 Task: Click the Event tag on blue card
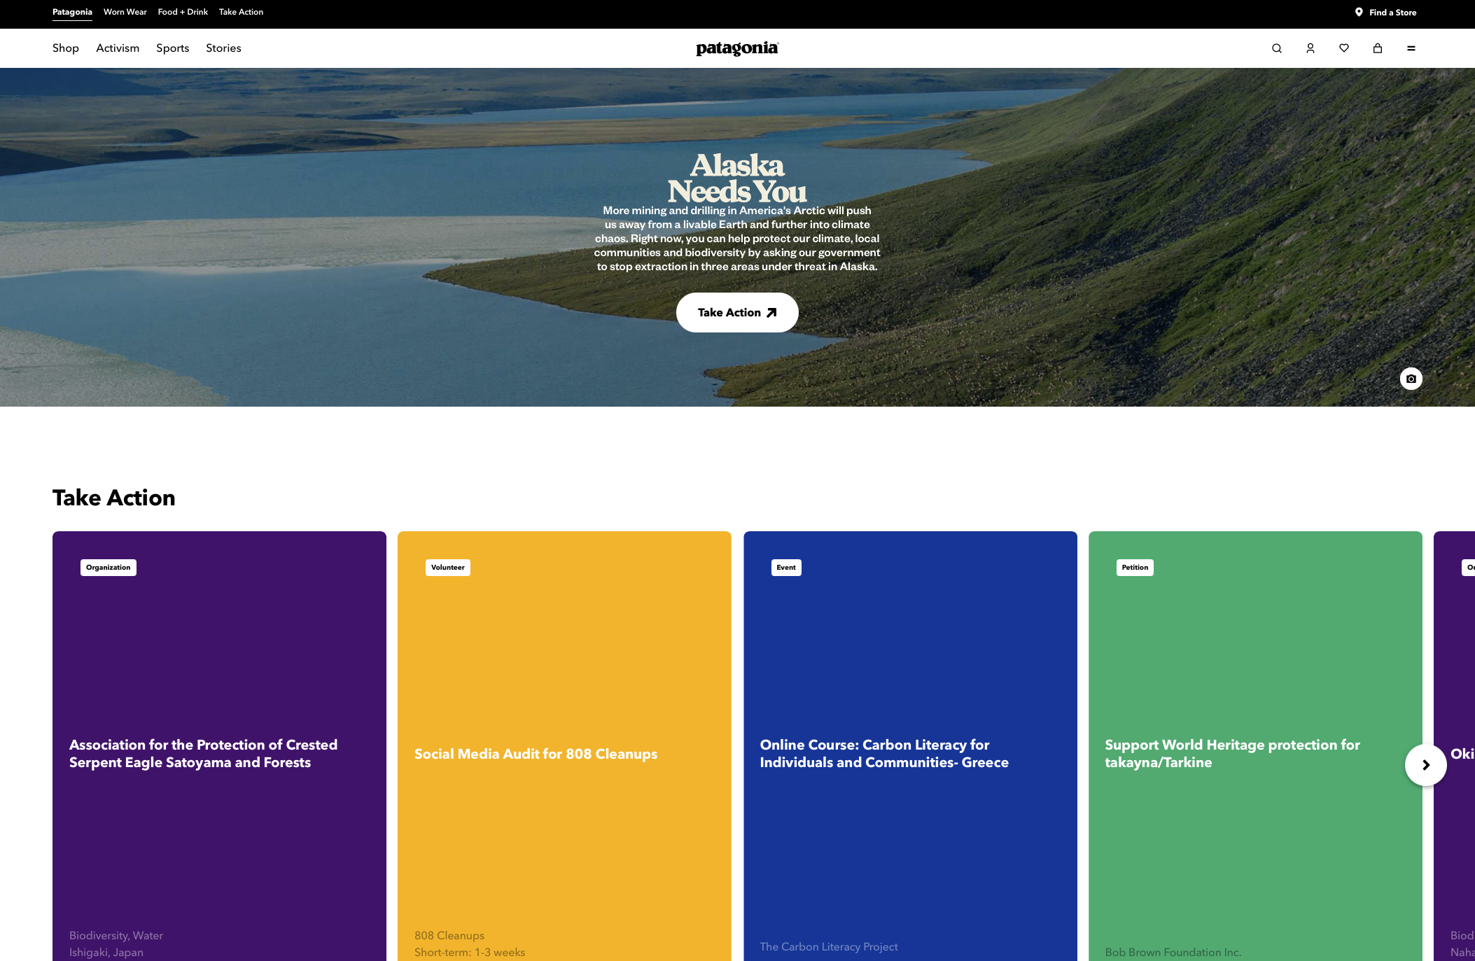(x=786, y=568)
